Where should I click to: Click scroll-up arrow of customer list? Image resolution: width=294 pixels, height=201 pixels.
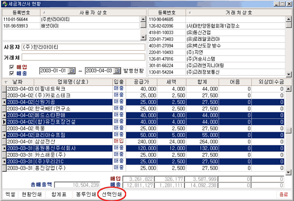[289, 19]
